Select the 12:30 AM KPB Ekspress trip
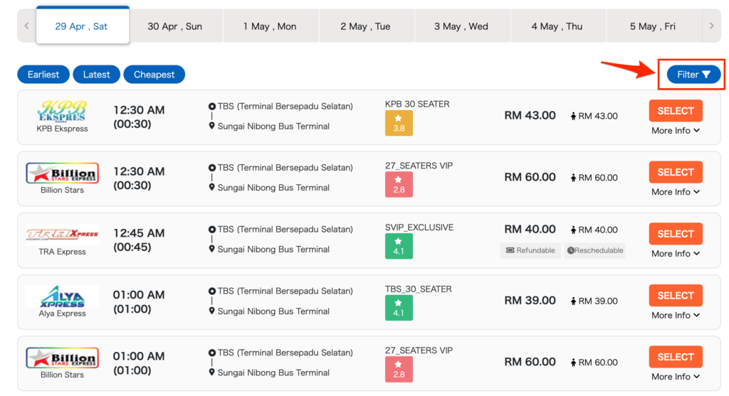The width and height of the screenshot is (729, 396). [675, 111]
